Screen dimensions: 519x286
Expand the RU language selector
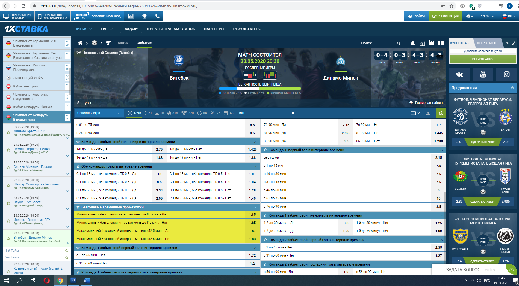(509, 16)
